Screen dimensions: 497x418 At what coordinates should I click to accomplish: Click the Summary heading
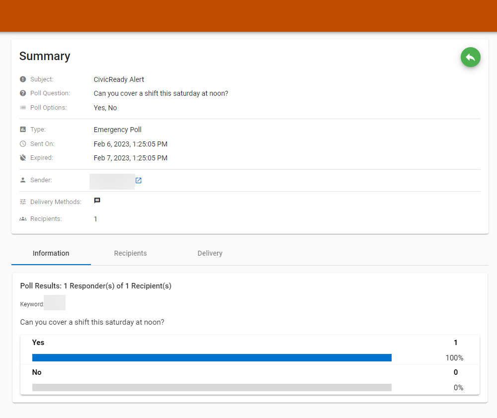click(45, 56)
